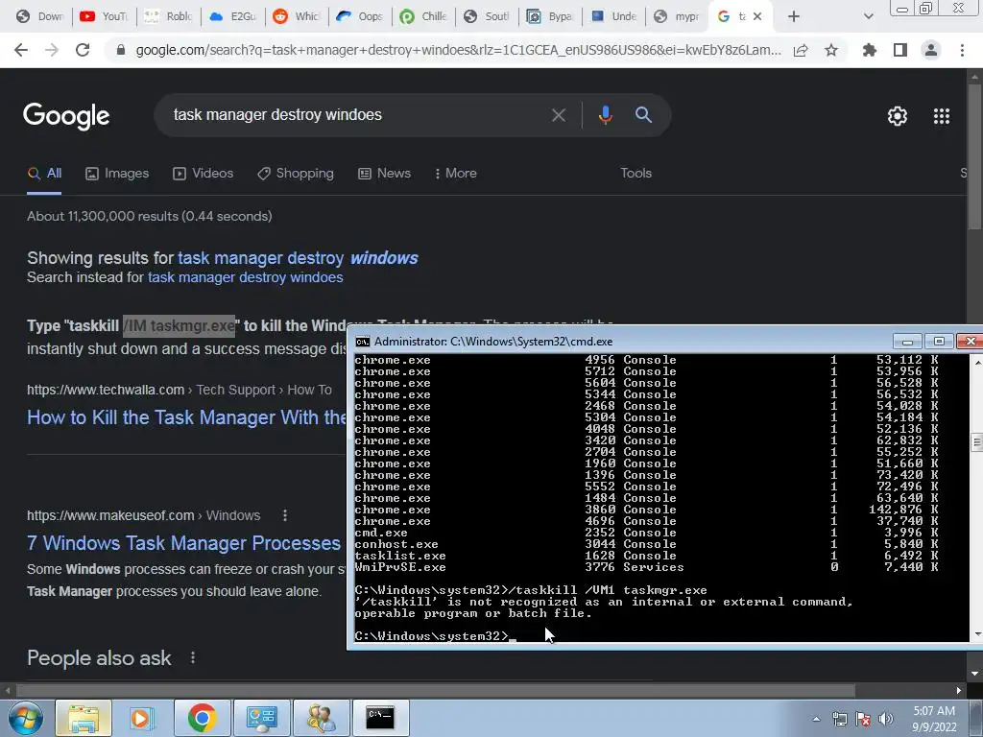Toggle the Chrome side panel icon
Viewport: 983px width, 737px height.
tap(900, 50)
